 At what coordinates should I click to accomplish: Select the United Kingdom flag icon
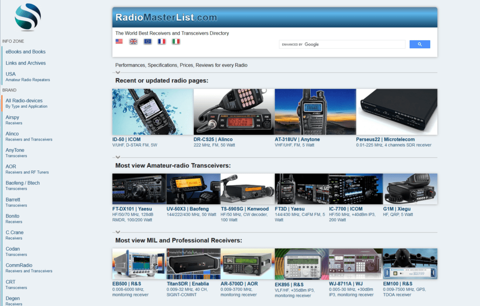click(133, 41)
